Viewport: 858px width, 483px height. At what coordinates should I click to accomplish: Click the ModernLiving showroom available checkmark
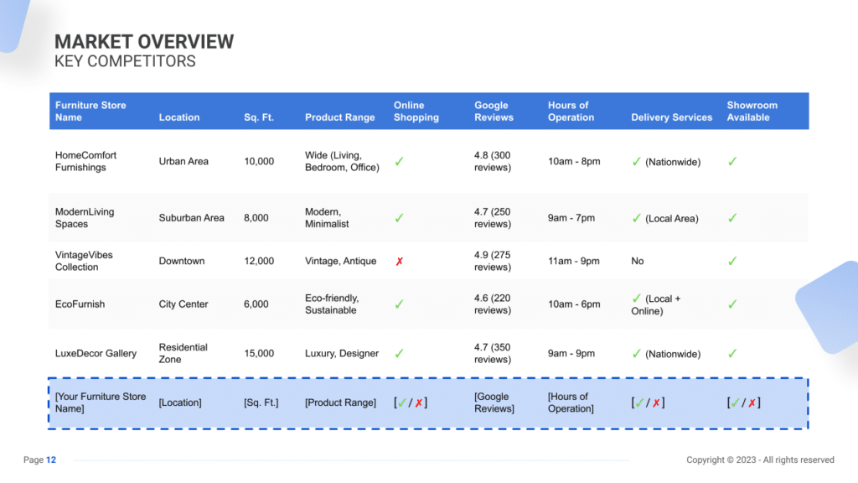click(732, 218)
